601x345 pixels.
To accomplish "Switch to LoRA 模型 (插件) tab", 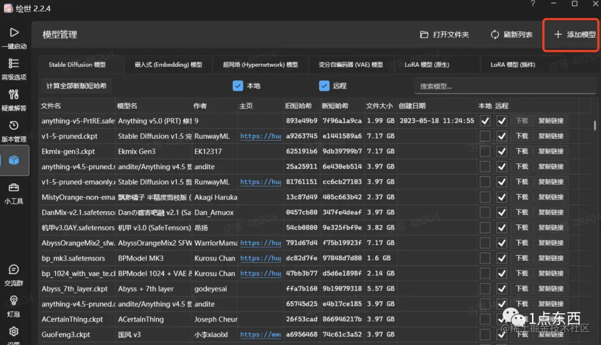I will (513, 65).
